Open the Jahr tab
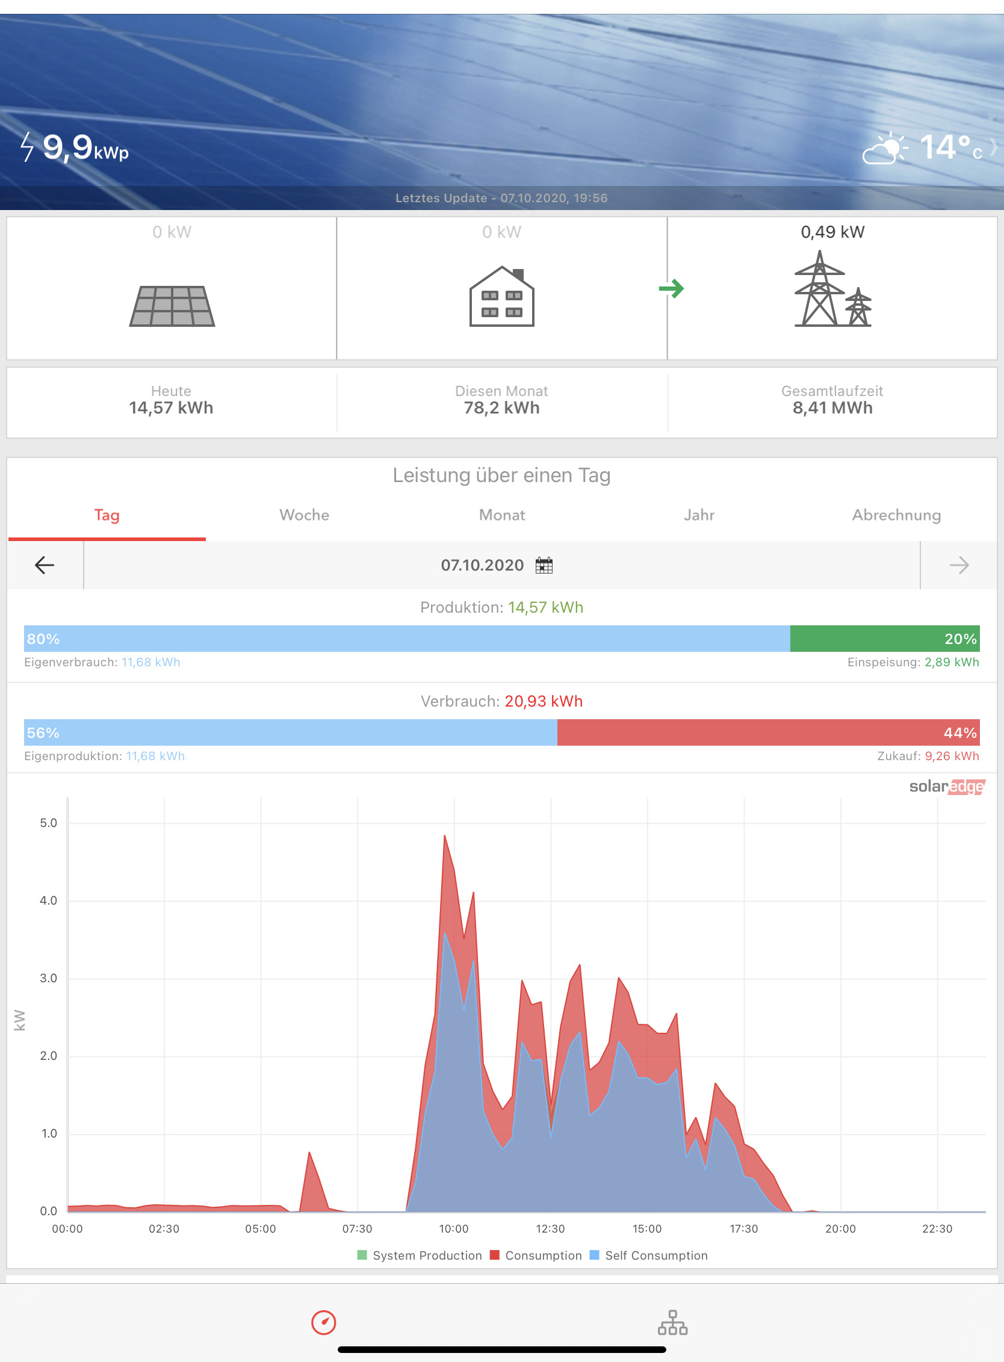Image resolution: width=1004 pixels, height=1362 pixels. 699,515
